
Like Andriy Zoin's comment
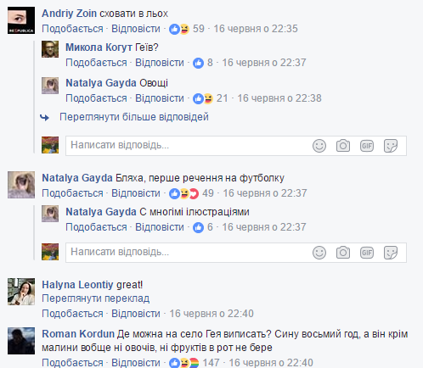[x=72, y=29]
